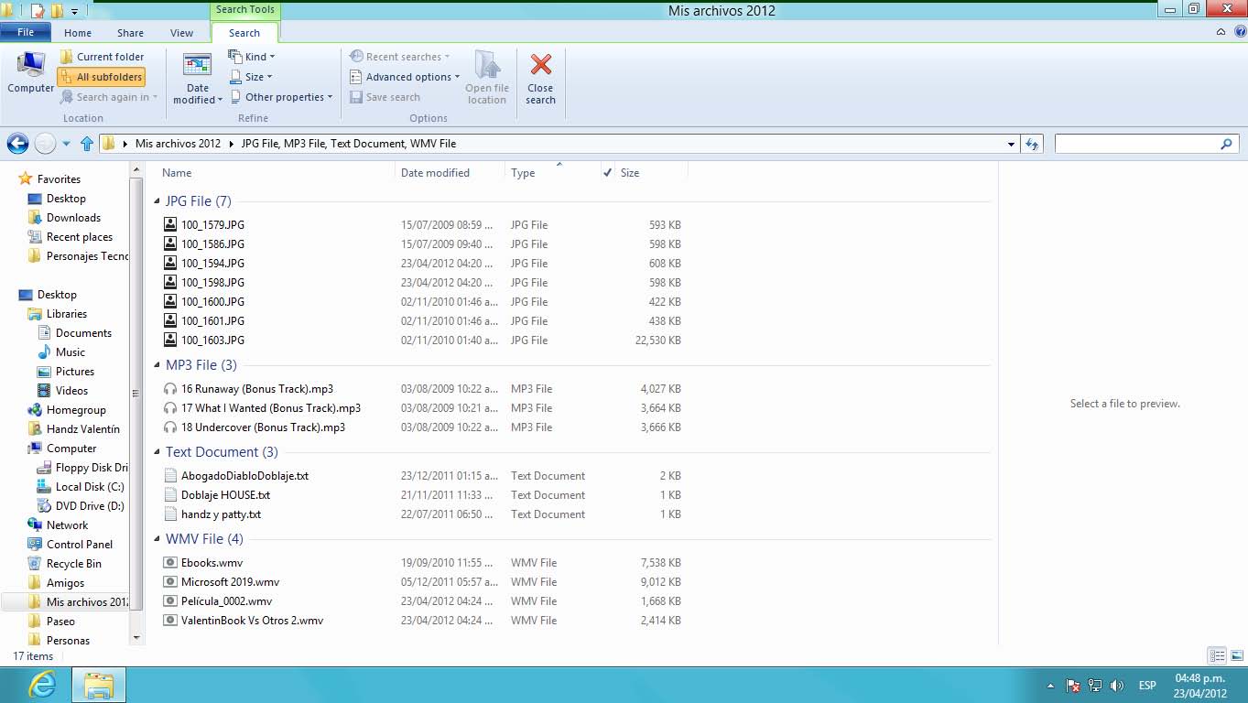Click inside the search input box

(1135, 144)
